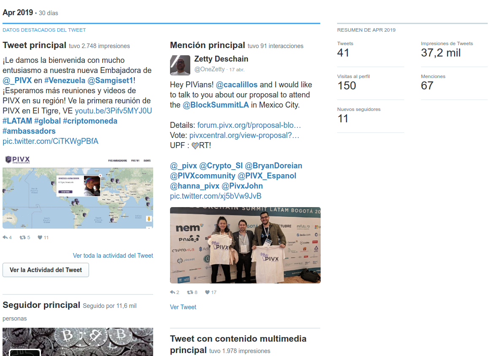This screenshot has width=489, height=356.
Task: Open the bitcoin coins follower banner image
Action: point(78,342)
